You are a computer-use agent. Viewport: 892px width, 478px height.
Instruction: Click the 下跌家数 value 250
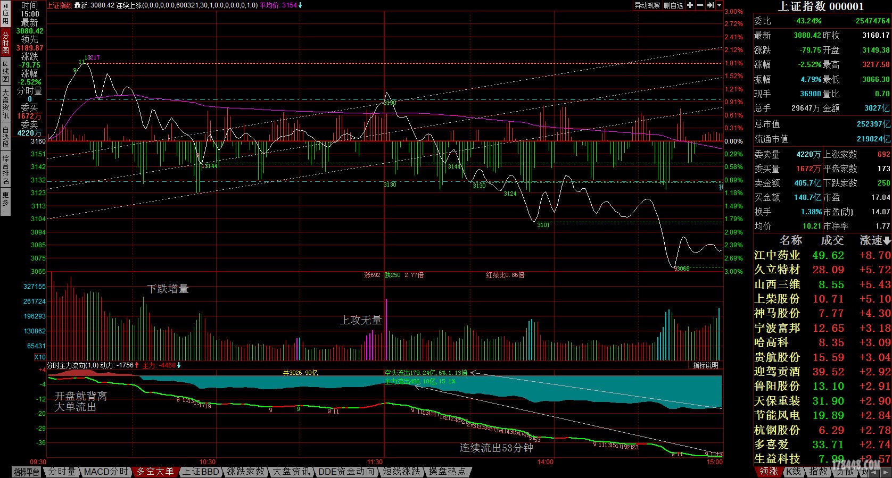883,183
